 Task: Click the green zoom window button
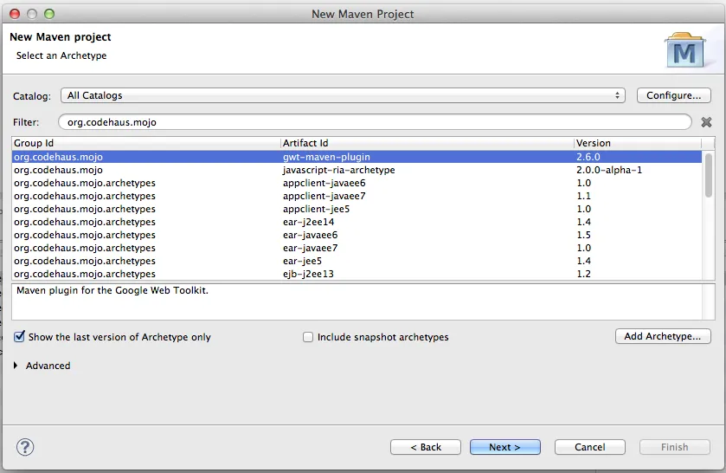tap(49, 14)
